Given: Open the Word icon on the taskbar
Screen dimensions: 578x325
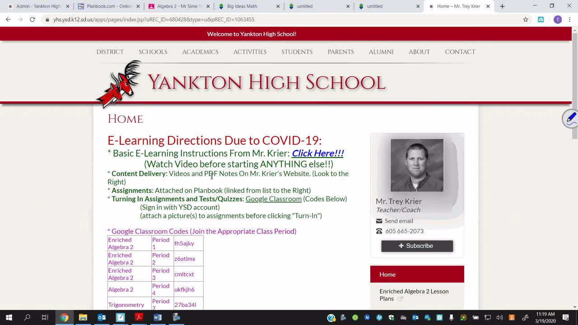Looking at the screenshot, I should (158, 317).
